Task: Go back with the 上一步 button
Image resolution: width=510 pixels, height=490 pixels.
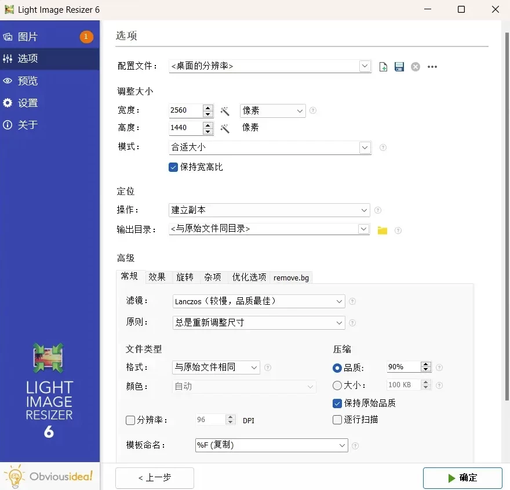Action: [x=154, y=478]
